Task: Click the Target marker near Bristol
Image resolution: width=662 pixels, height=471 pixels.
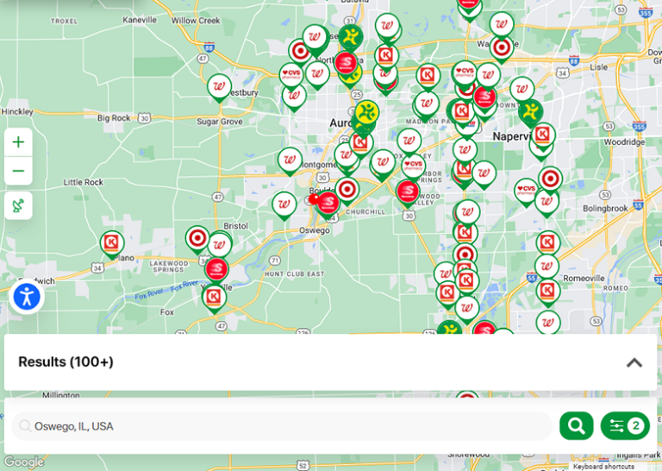Action: click(197, 238)
